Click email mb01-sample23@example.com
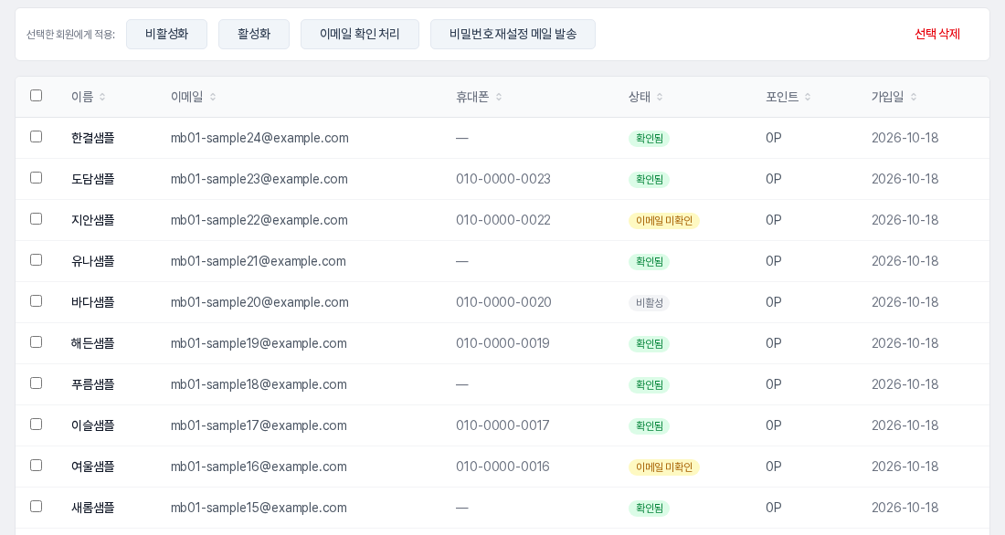1005x535 pixels. point(259,179)
